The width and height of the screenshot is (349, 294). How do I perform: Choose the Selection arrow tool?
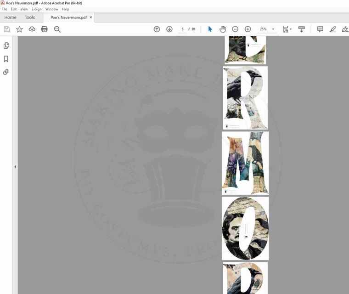coord(210,29)
